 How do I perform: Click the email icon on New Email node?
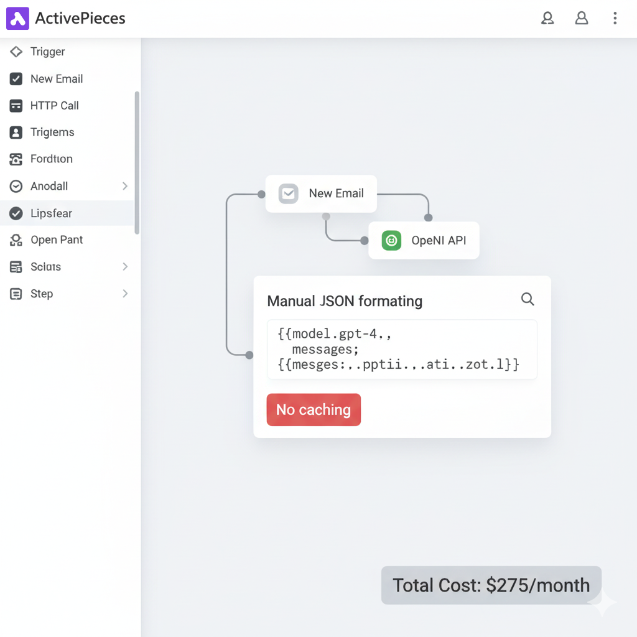pos(288,193)
